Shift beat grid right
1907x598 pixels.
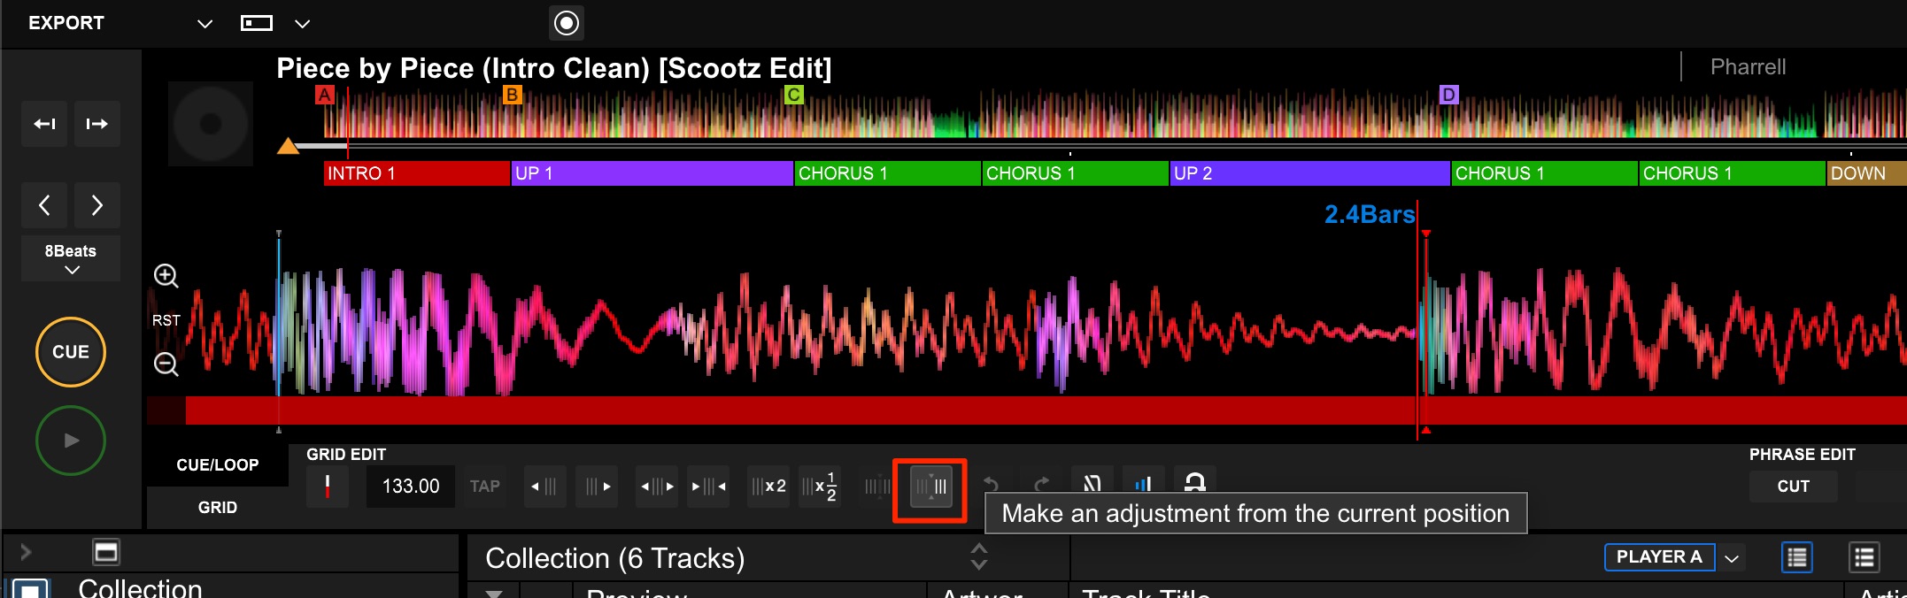pos(598,487)
